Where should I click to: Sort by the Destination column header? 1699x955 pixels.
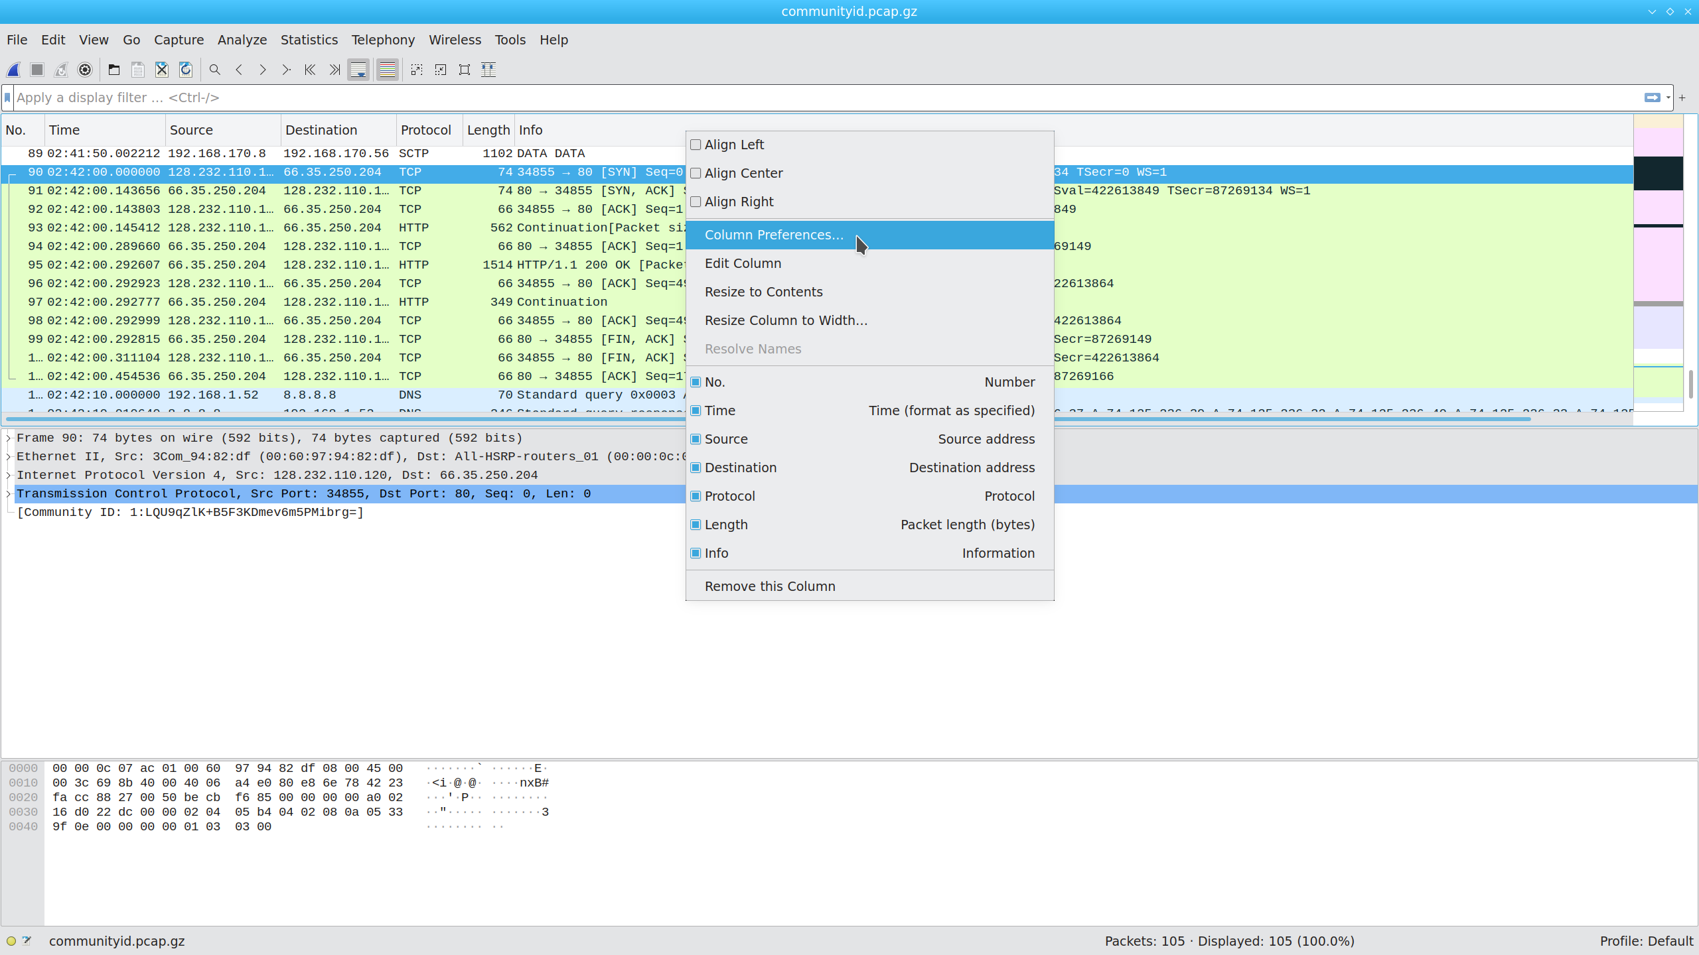pyautogui.click(x=338, y=130)
